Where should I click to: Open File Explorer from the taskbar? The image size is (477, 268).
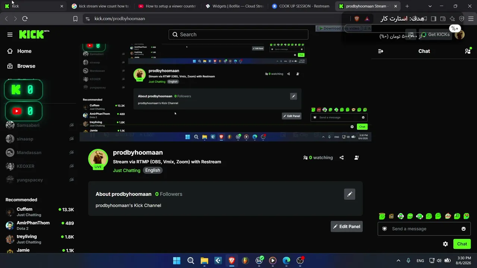204,261
